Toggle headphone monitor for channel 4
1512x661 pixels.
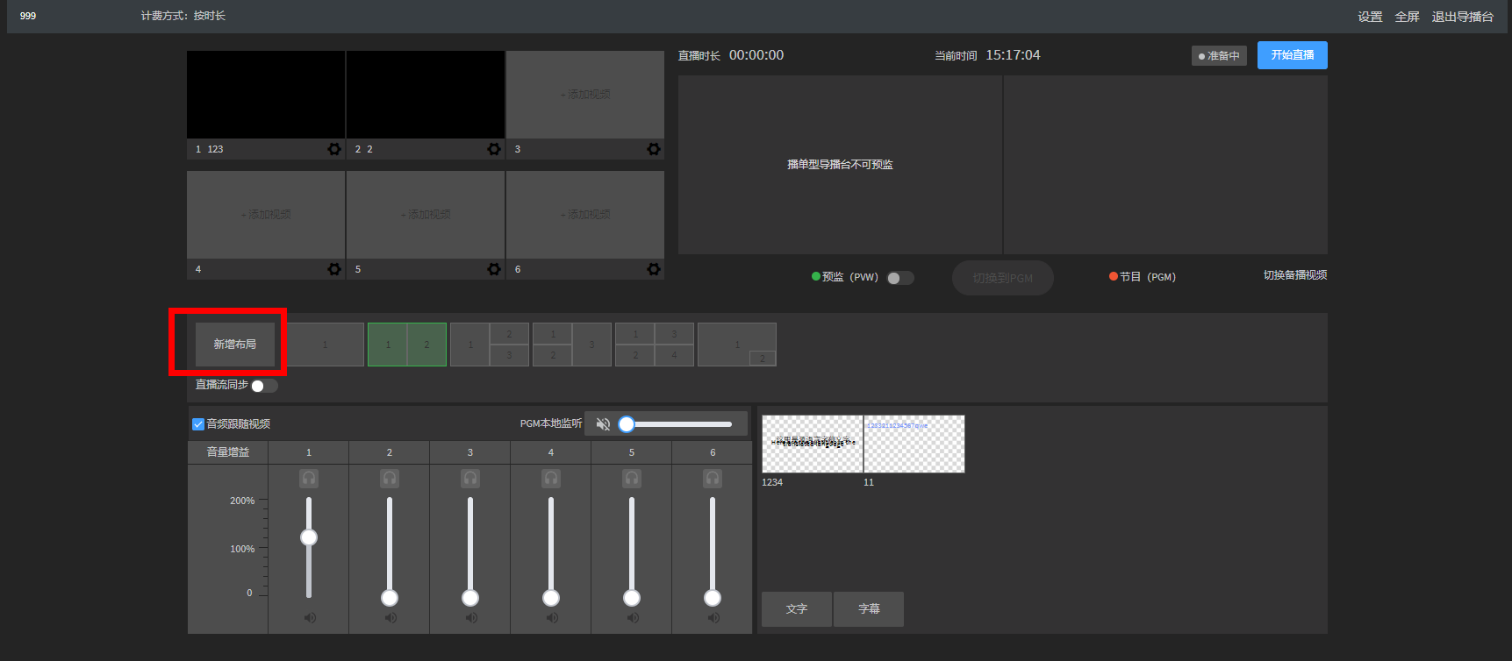pos(551,478)
